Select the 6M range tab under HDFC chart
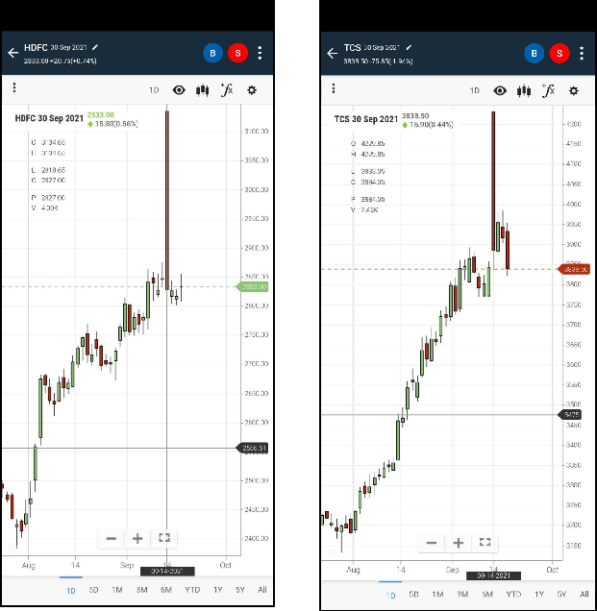Viewport: 597px width, 611px height. coord(166,590)
